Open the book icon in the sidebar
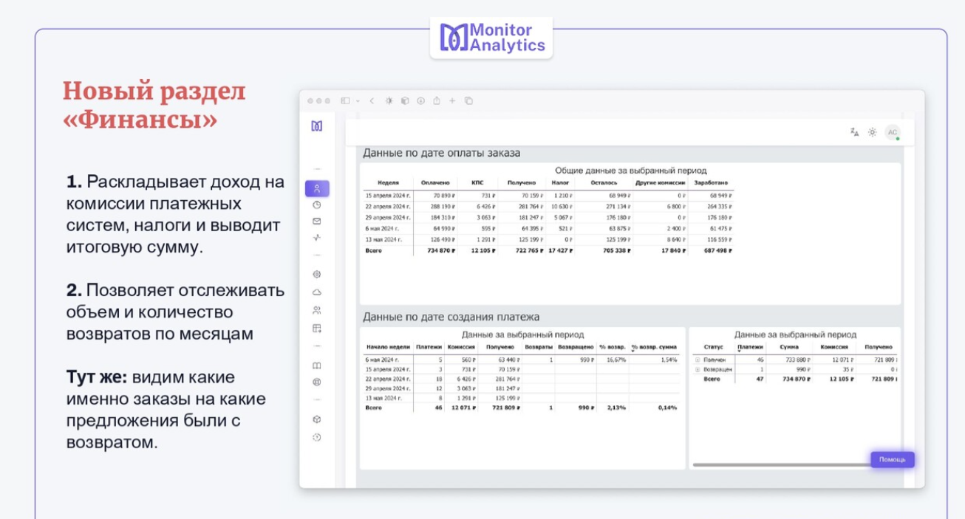This screenshot has height=519, width=965. pos(317,365)
